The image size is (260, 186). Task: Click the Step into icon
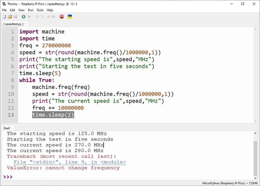[x=43, y=17]
